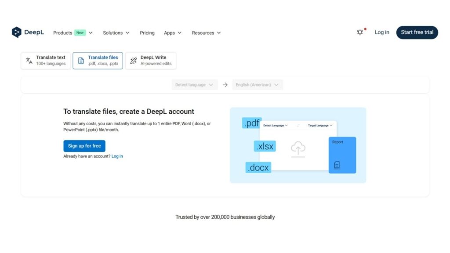Click the document icon on Report card
Screen dimensions: 450x253
337,165
